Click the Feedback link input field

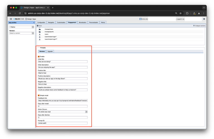[x=63, y=101]
